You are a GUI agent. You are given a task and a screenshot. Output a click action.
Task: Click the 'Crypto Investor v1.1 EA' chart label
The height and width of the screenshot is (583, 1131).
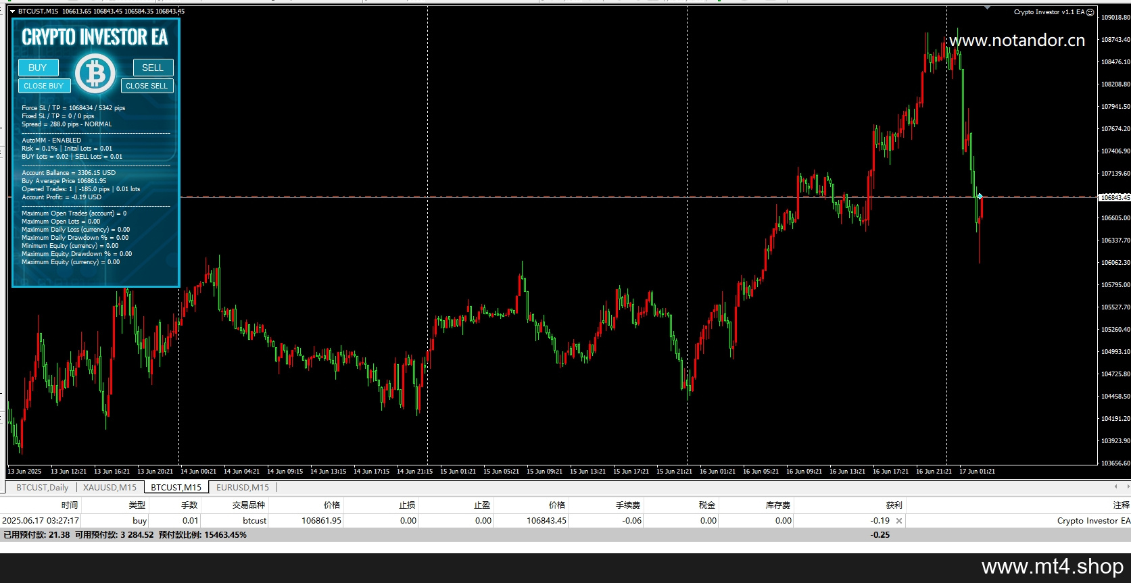[1049, 12]
